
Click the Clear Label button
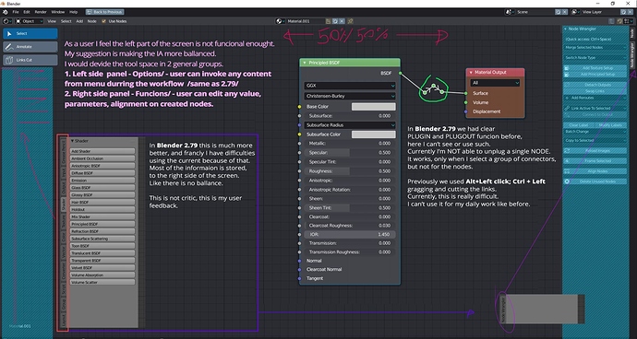(x=579, y=125)
